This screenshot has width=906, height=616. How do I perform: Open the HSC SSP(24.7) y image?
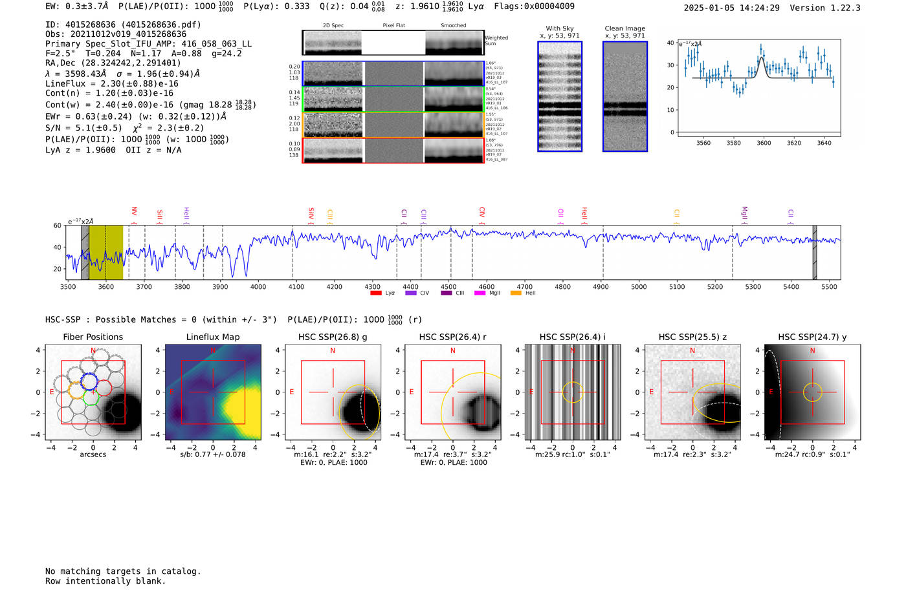(x=813, y=392)
